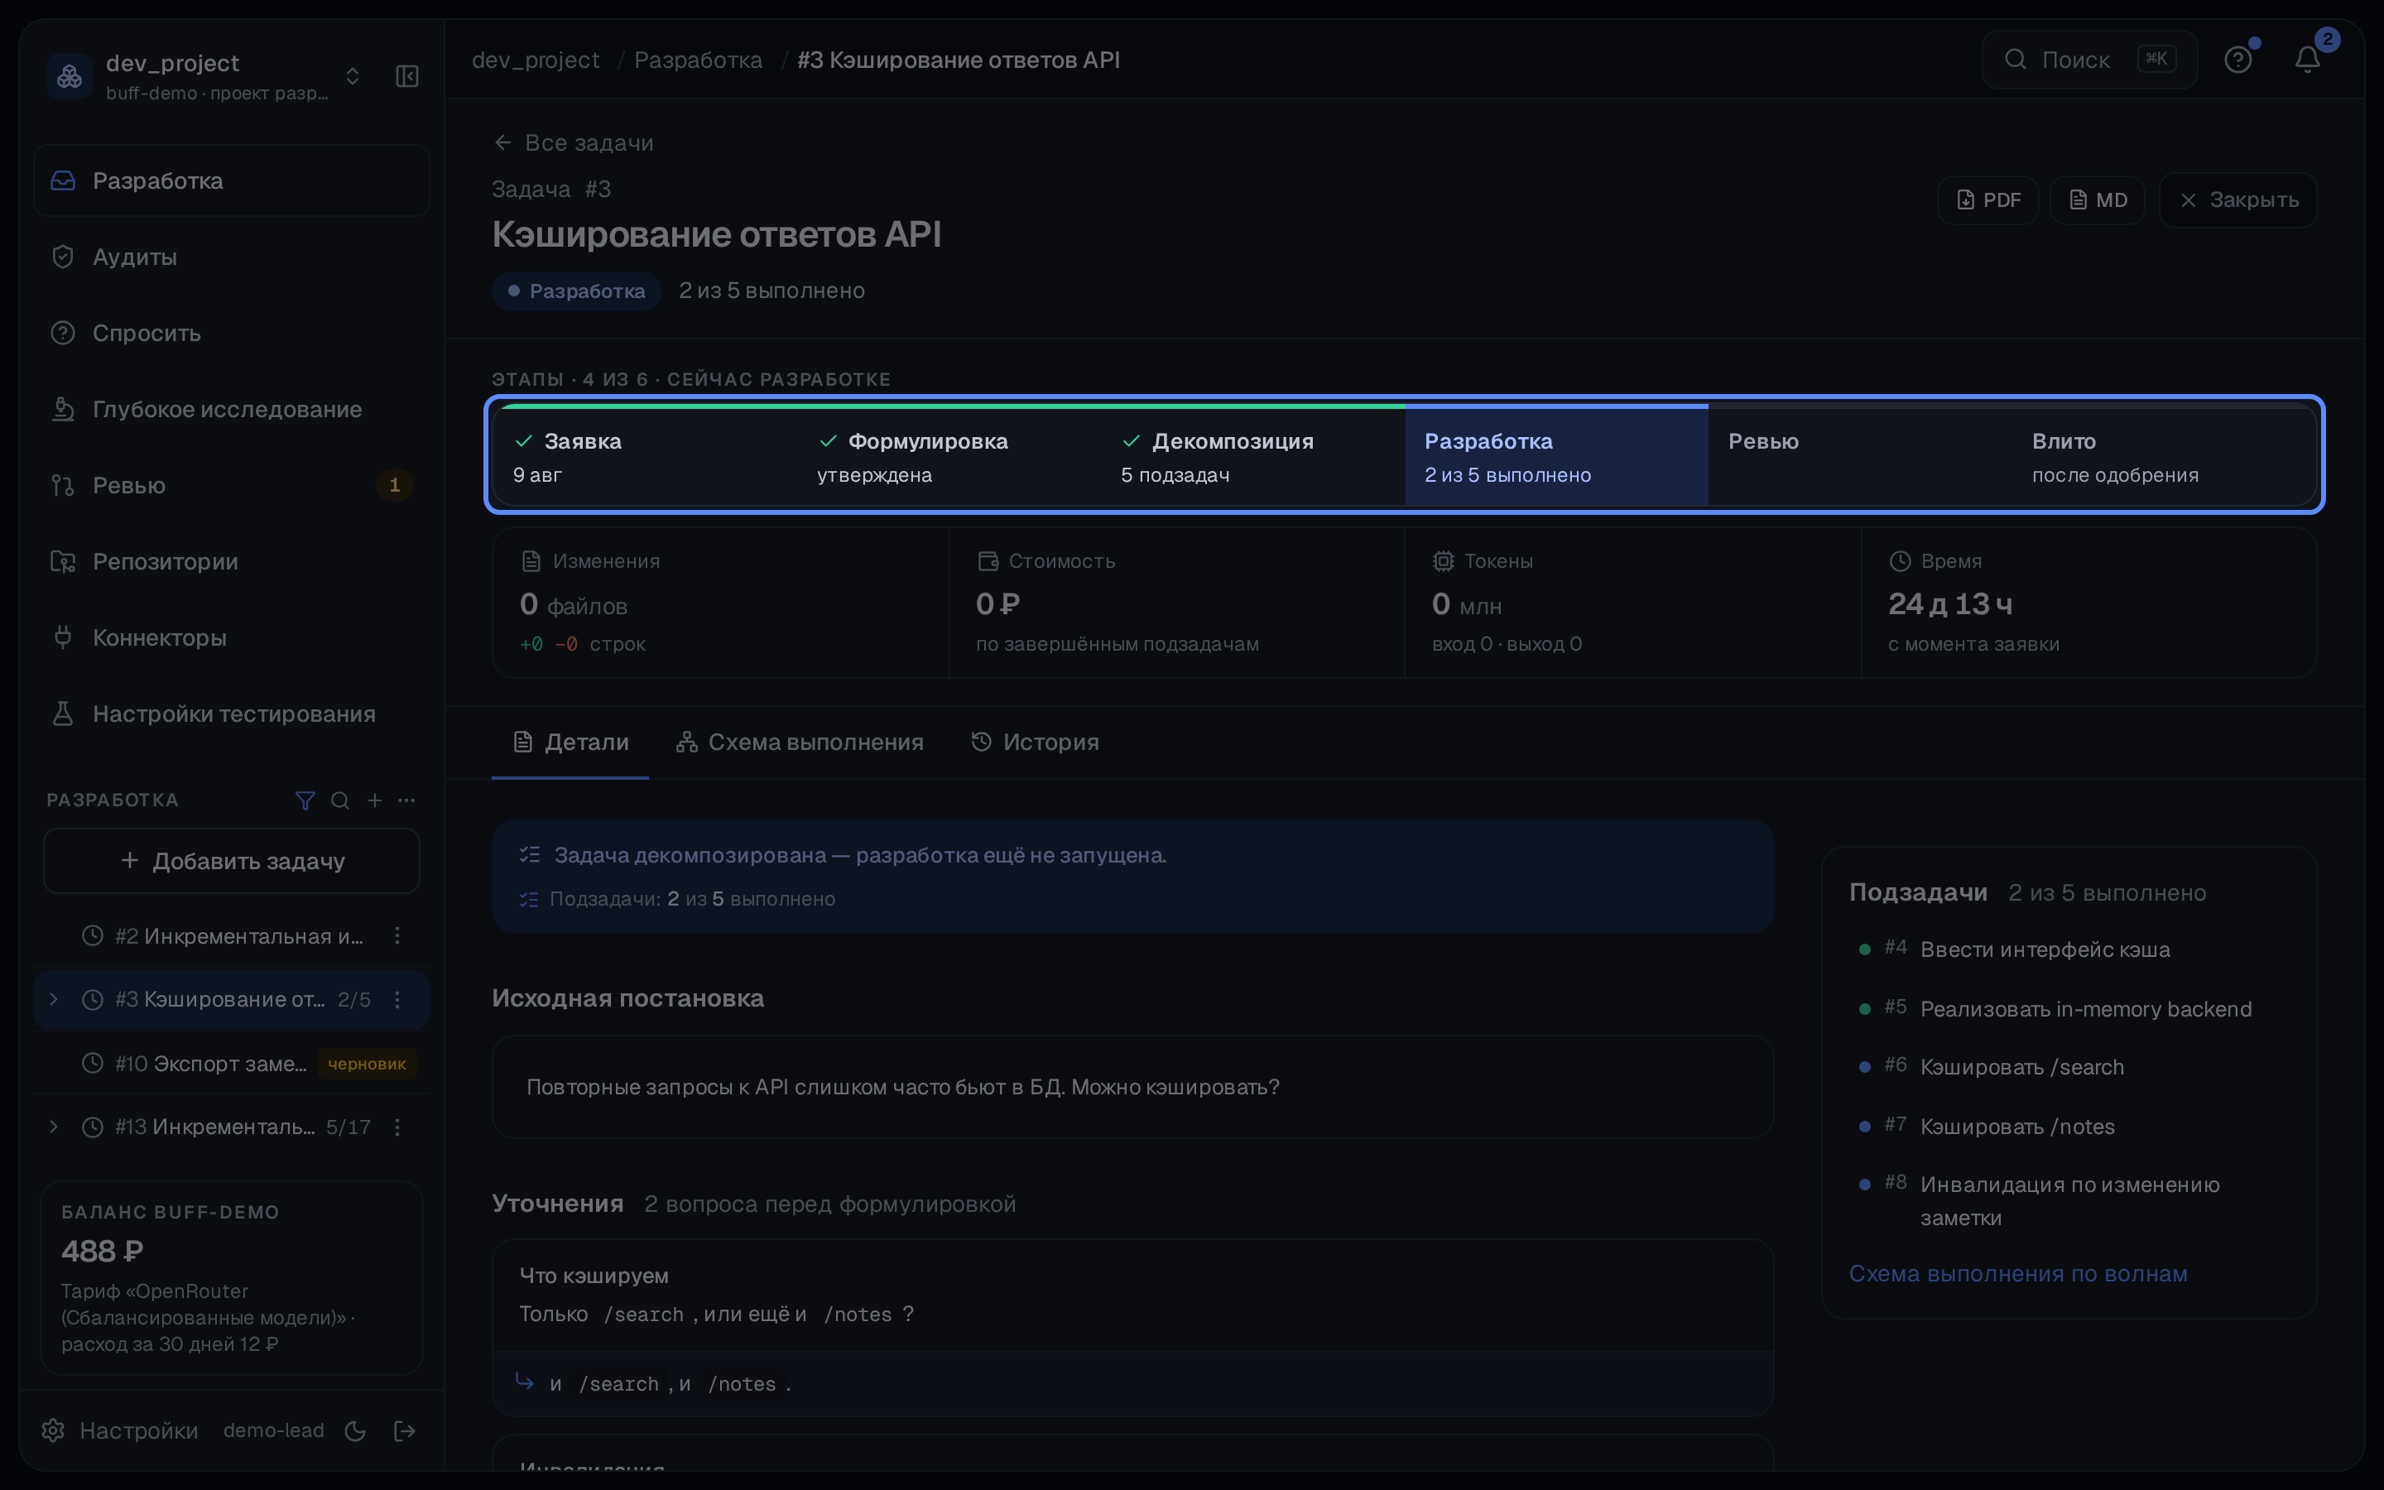Click the Добавить задачу button
The width and height of the screenshot is (2384, 1490).
[232, 860]
